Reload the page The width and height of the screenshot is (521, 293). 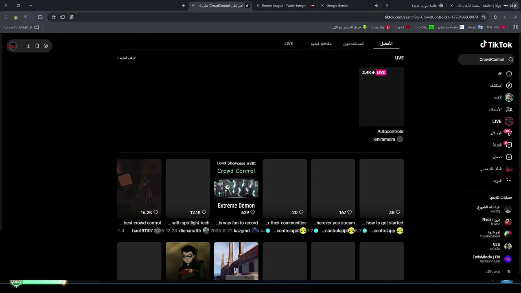point(495,17)
